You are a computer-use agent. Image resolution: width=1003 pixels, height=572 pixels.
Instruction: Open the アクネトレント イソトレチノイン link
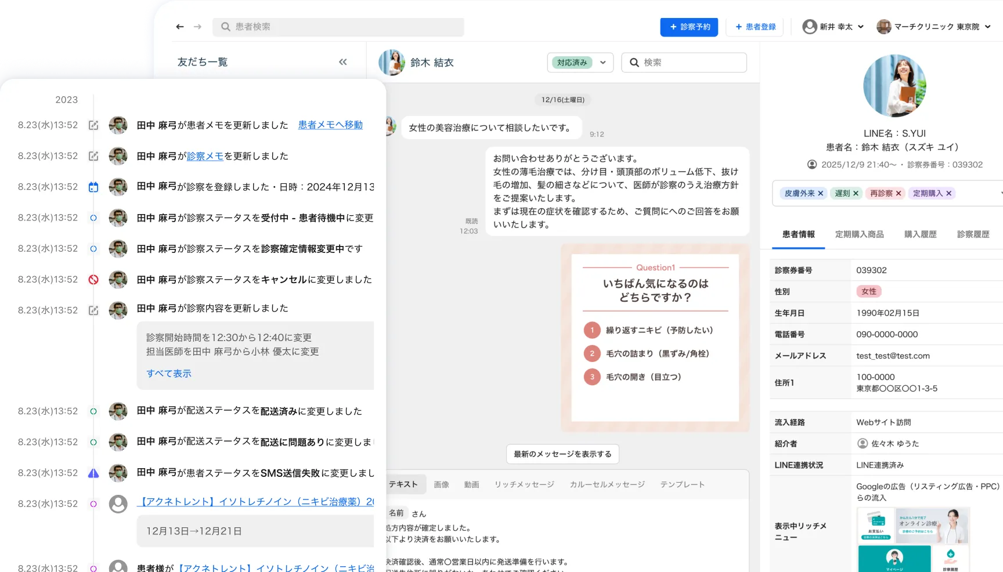pyautogui.click(x=255, y=502)
